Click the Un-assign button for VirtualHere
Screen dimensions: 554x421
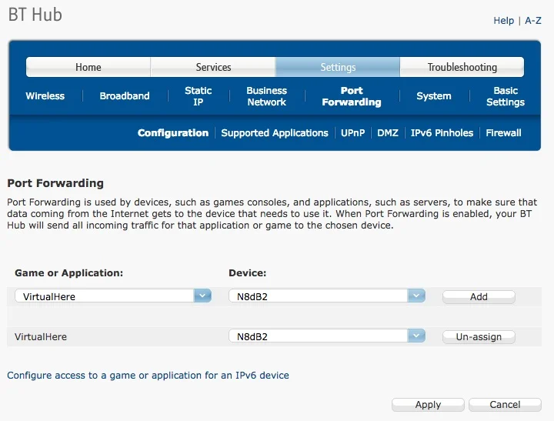[x=479, y=336]
